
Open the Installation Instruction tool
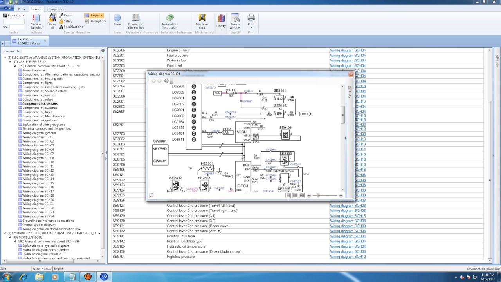coord(170,22)
